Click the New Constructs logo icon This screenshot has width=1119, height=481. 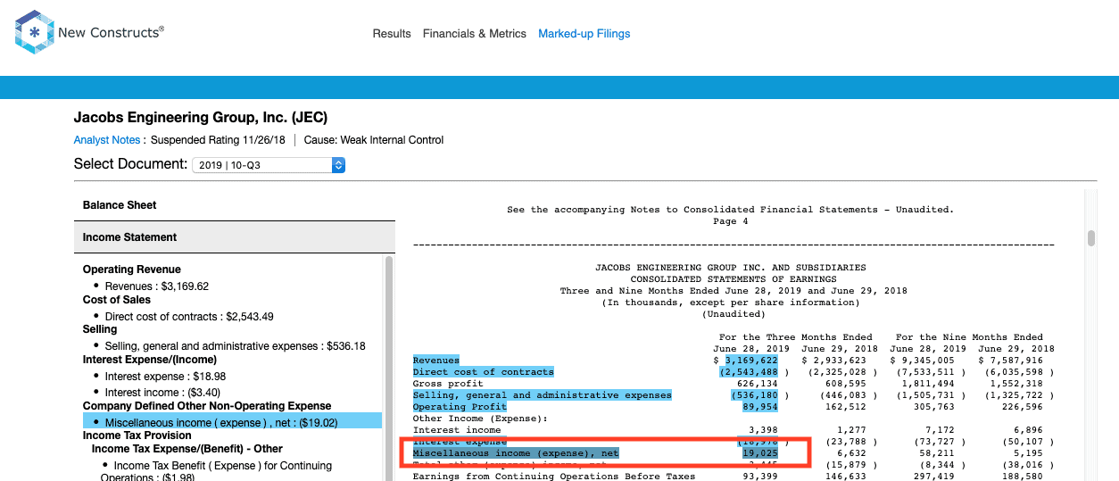click(34, 32)
